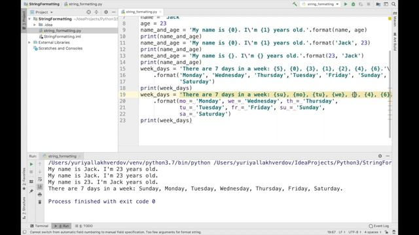Click line 23 print(week_days) in editor
This screenshot has height=235, width=419.
click(166, 120)
